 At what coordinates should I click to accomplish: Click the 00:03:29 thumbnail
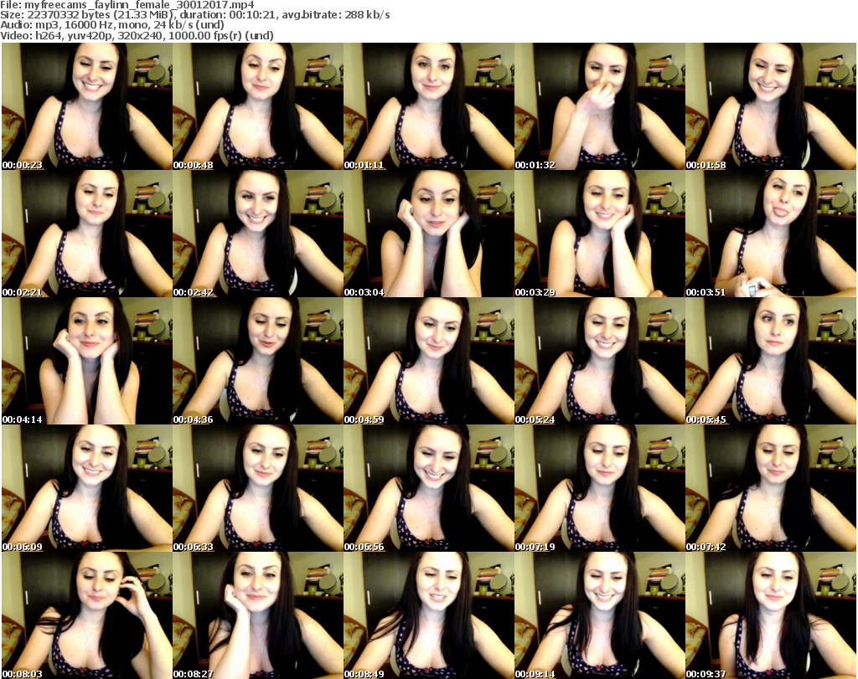[x=600, y=234]
